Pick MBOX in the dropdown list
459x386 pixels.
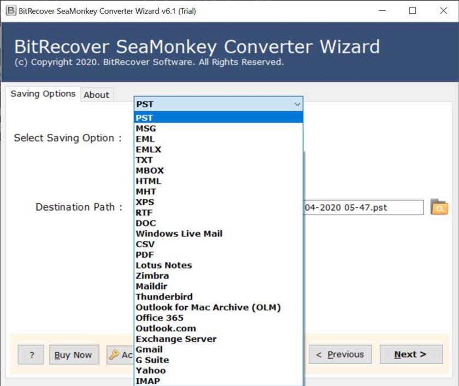coord(219,170)
